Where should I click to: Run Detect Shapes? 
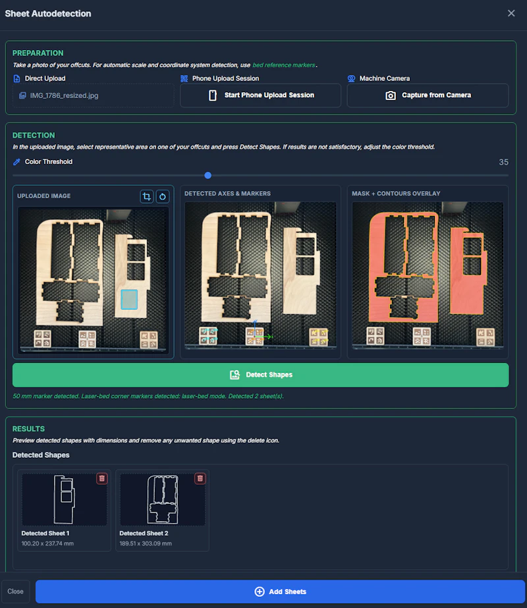261,375
